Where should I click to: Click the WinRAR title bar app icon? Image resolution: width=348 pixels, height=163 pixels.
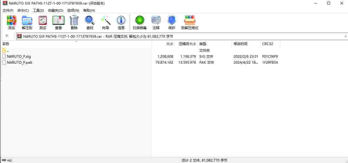click(5, 3)
